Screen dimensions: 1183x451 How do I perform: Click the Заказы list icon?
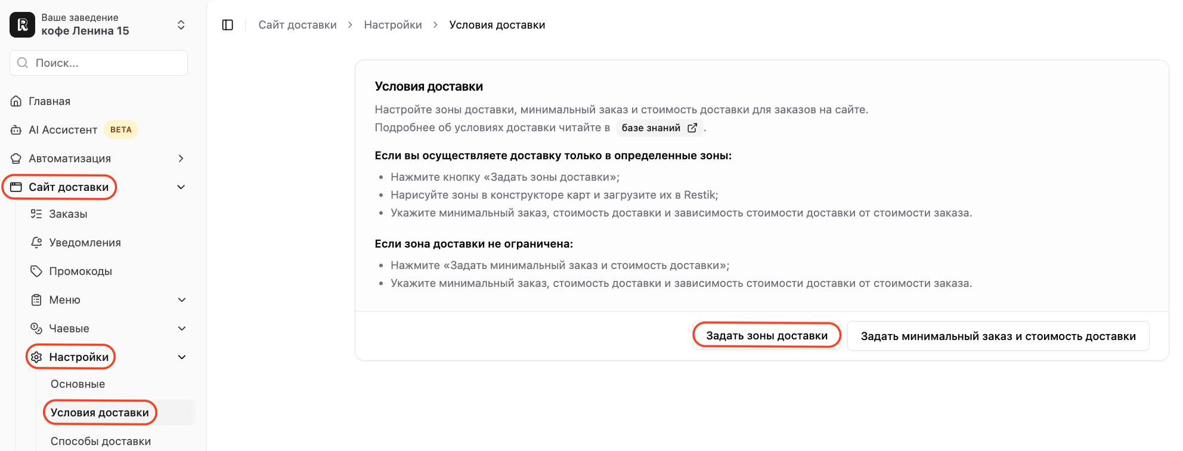(36, 214)
